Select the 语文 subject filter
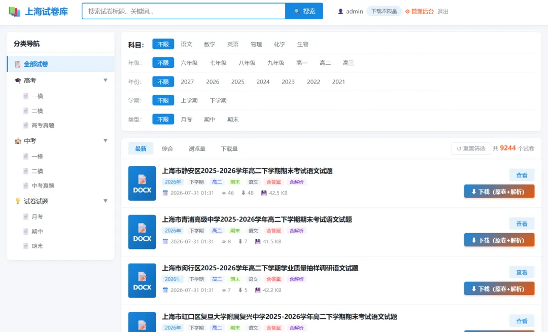The image size is (548, 332). coord(186,44)
